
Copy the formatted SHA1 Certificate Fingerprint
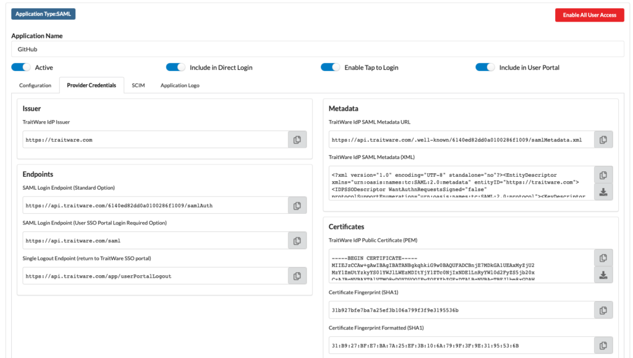pyautogui.click(x=603, y=346)
